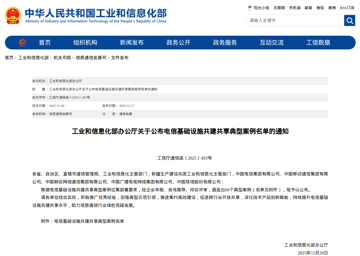The image size is (360, 256).
Task: Click 机关司局 in the breadcrumb trail
Action: point(62,58)
